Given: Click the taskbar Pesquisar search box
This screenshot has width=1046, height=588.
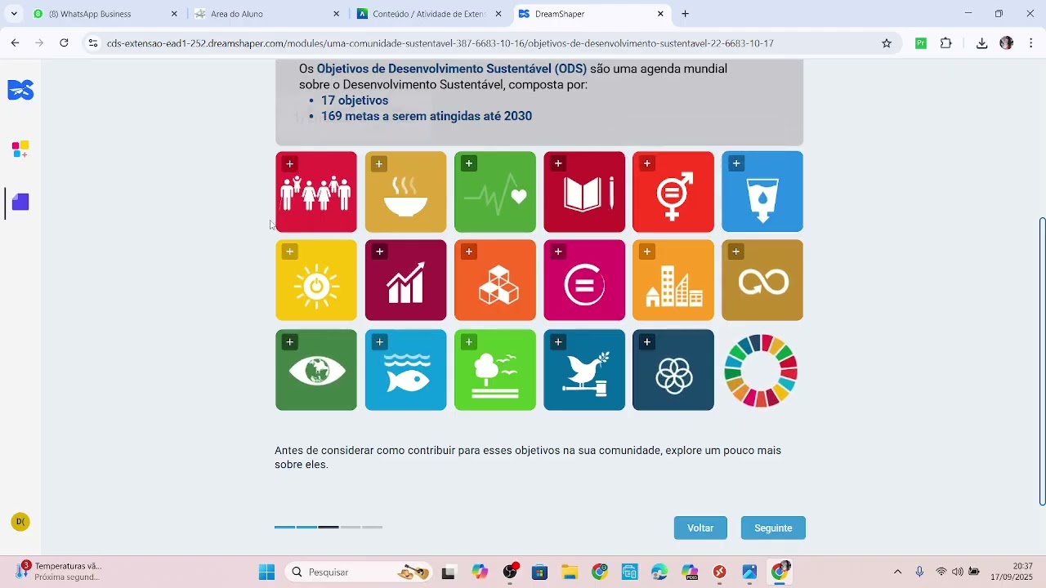Looking at the screenshot, I should pos(358,572).
